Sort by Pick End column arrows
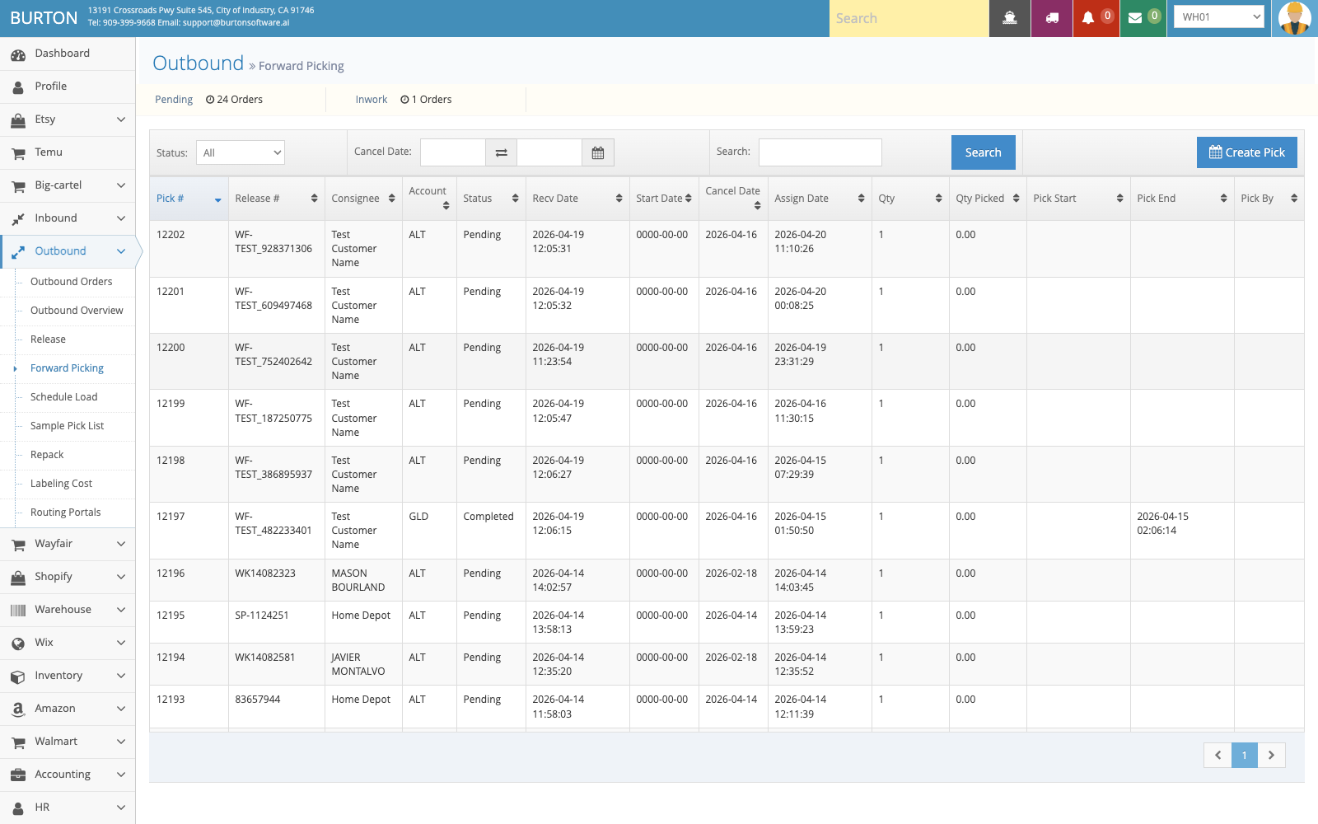 1223,199
